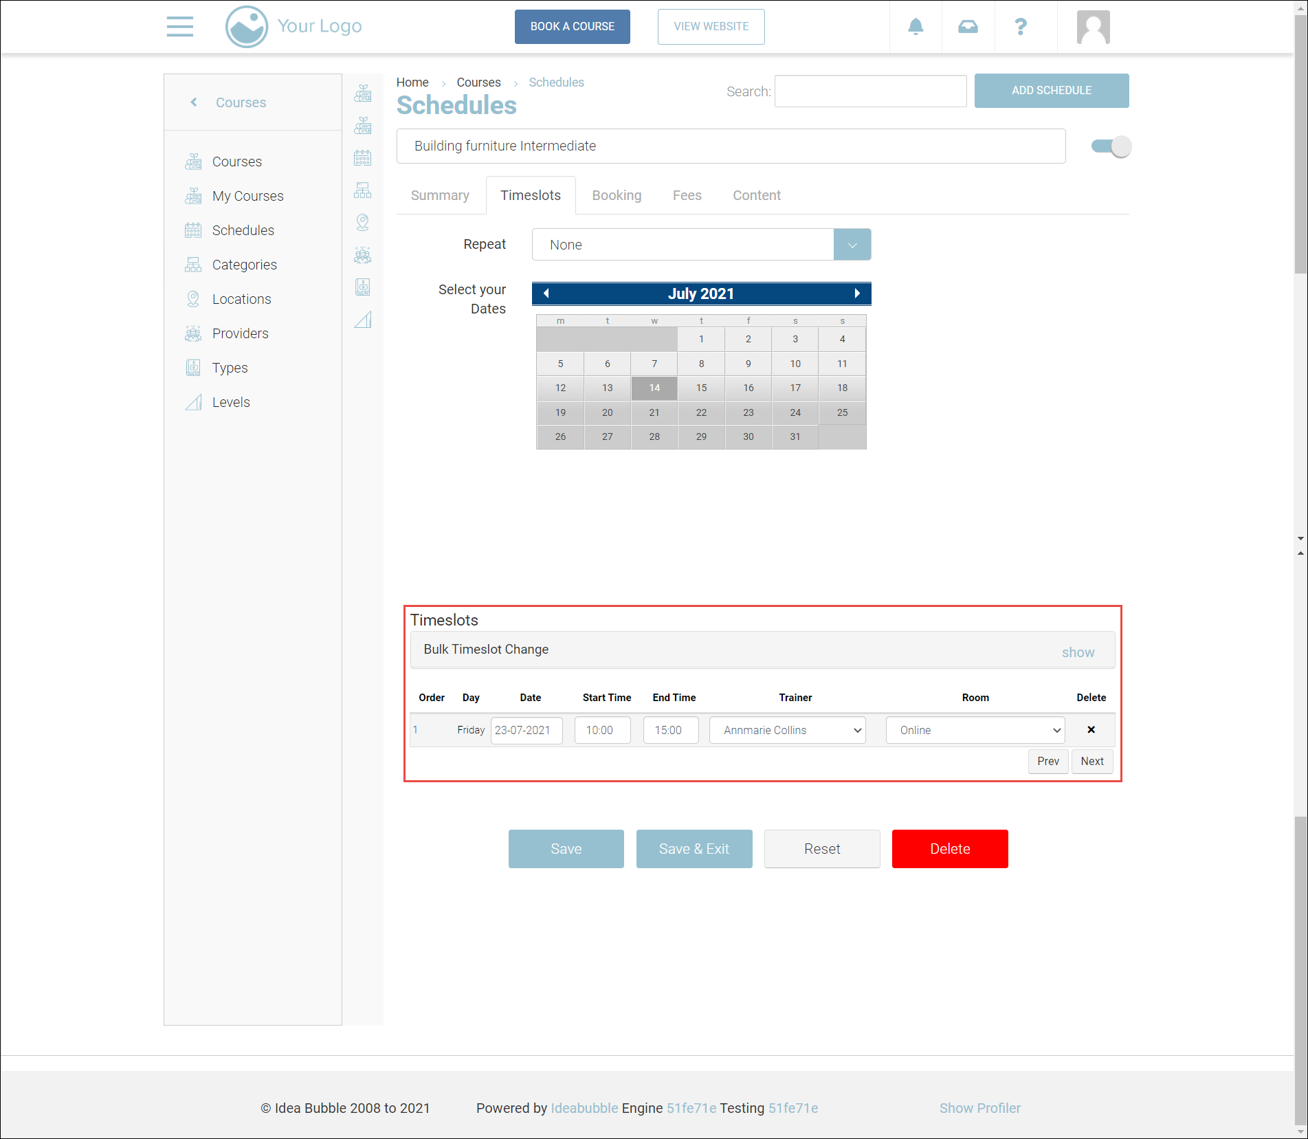Image resolution: width=1308 pixels, height=1139 pixels.
Task: Click the Save & Exit button
Action: (694, 849)
